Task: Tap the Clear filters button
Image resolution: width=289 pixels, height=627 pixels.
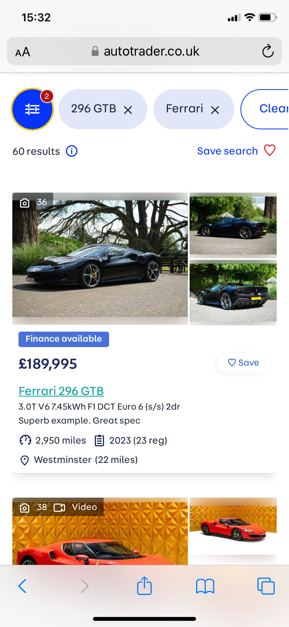Action: 270,109
